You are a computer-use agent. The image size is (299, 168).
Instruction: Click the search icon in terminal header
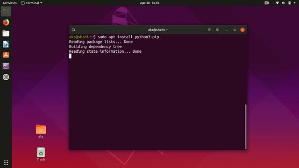tap(73, 30)
